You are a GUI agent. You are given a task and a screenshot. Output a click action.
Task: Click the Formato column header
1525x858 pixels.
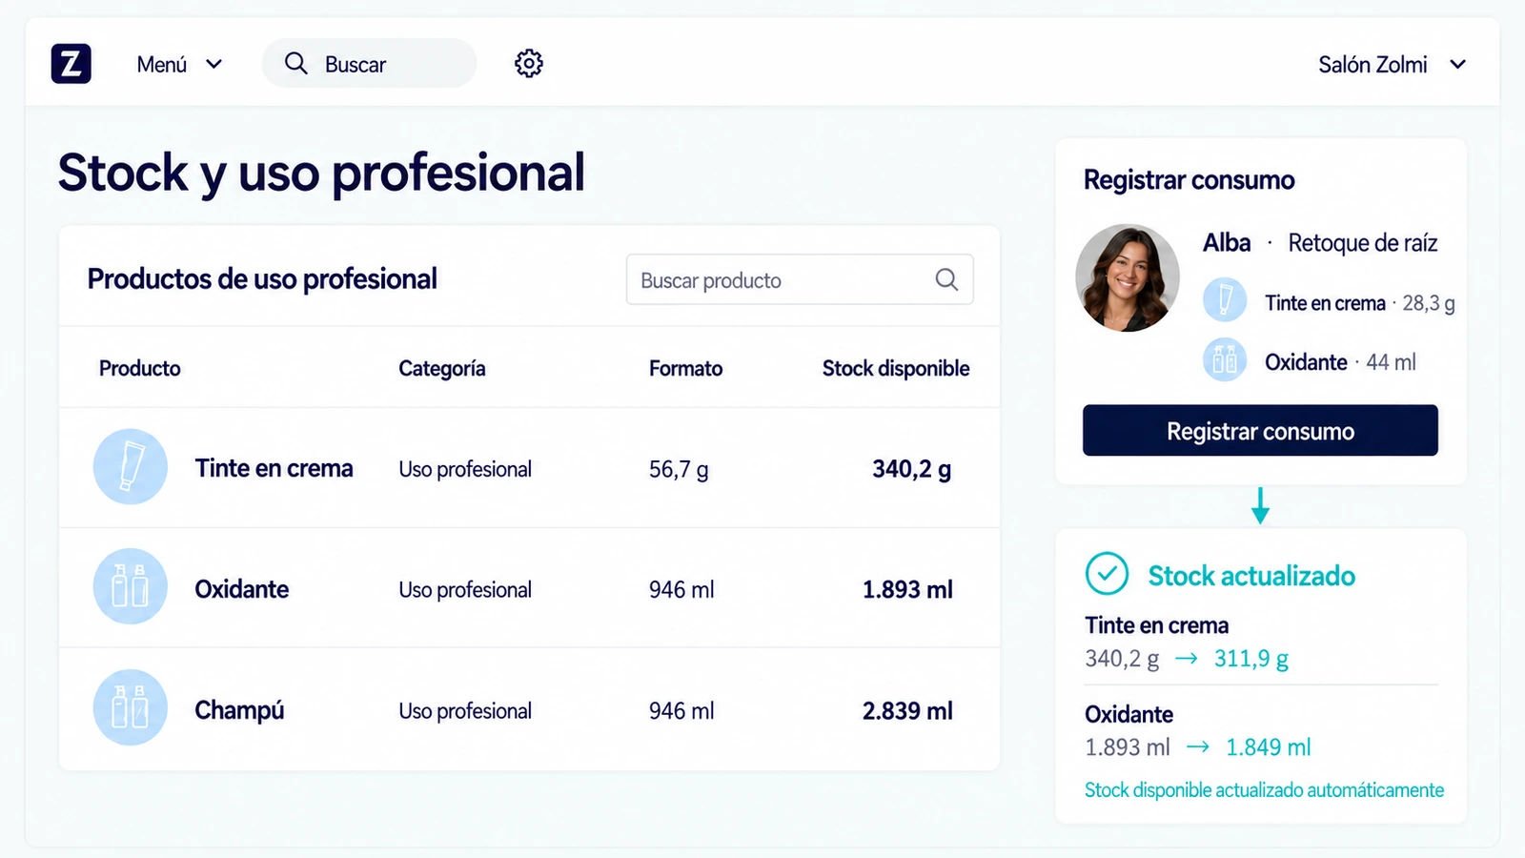click(685, 368)
